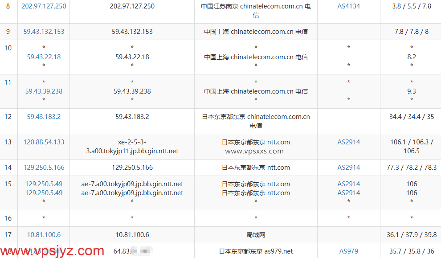Viewport: 441px width, 258px height.
Task: Select the plain-text hostname 129.250.5.166 in hop 14
Action: [132, 168]
